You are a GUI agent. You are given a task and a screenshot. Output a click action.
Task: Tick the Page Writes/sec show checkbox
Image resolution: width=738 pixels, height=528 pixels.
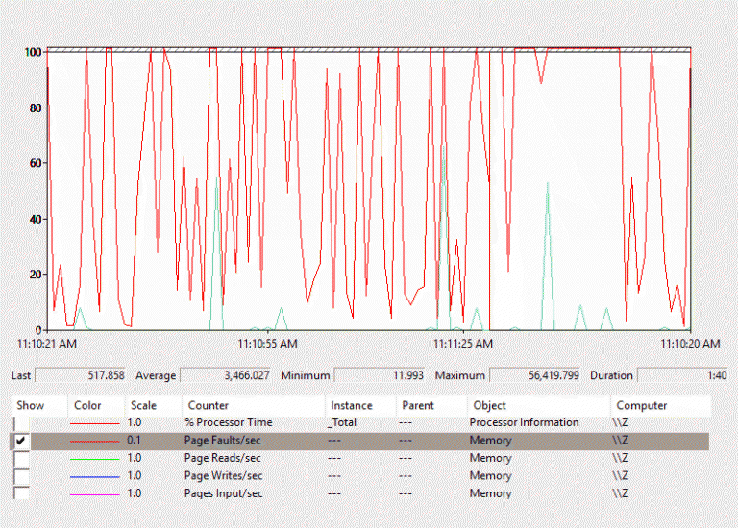21,475
